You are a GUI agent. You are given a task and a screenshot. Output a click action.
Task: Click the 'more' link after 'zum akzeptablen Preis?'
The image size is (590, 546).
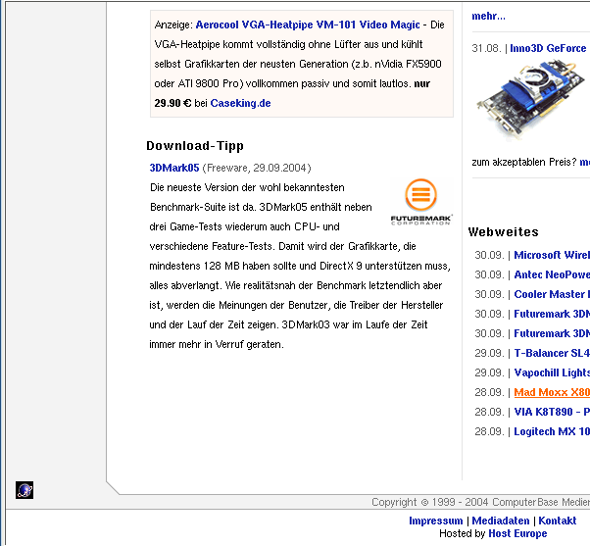(585, 162)
